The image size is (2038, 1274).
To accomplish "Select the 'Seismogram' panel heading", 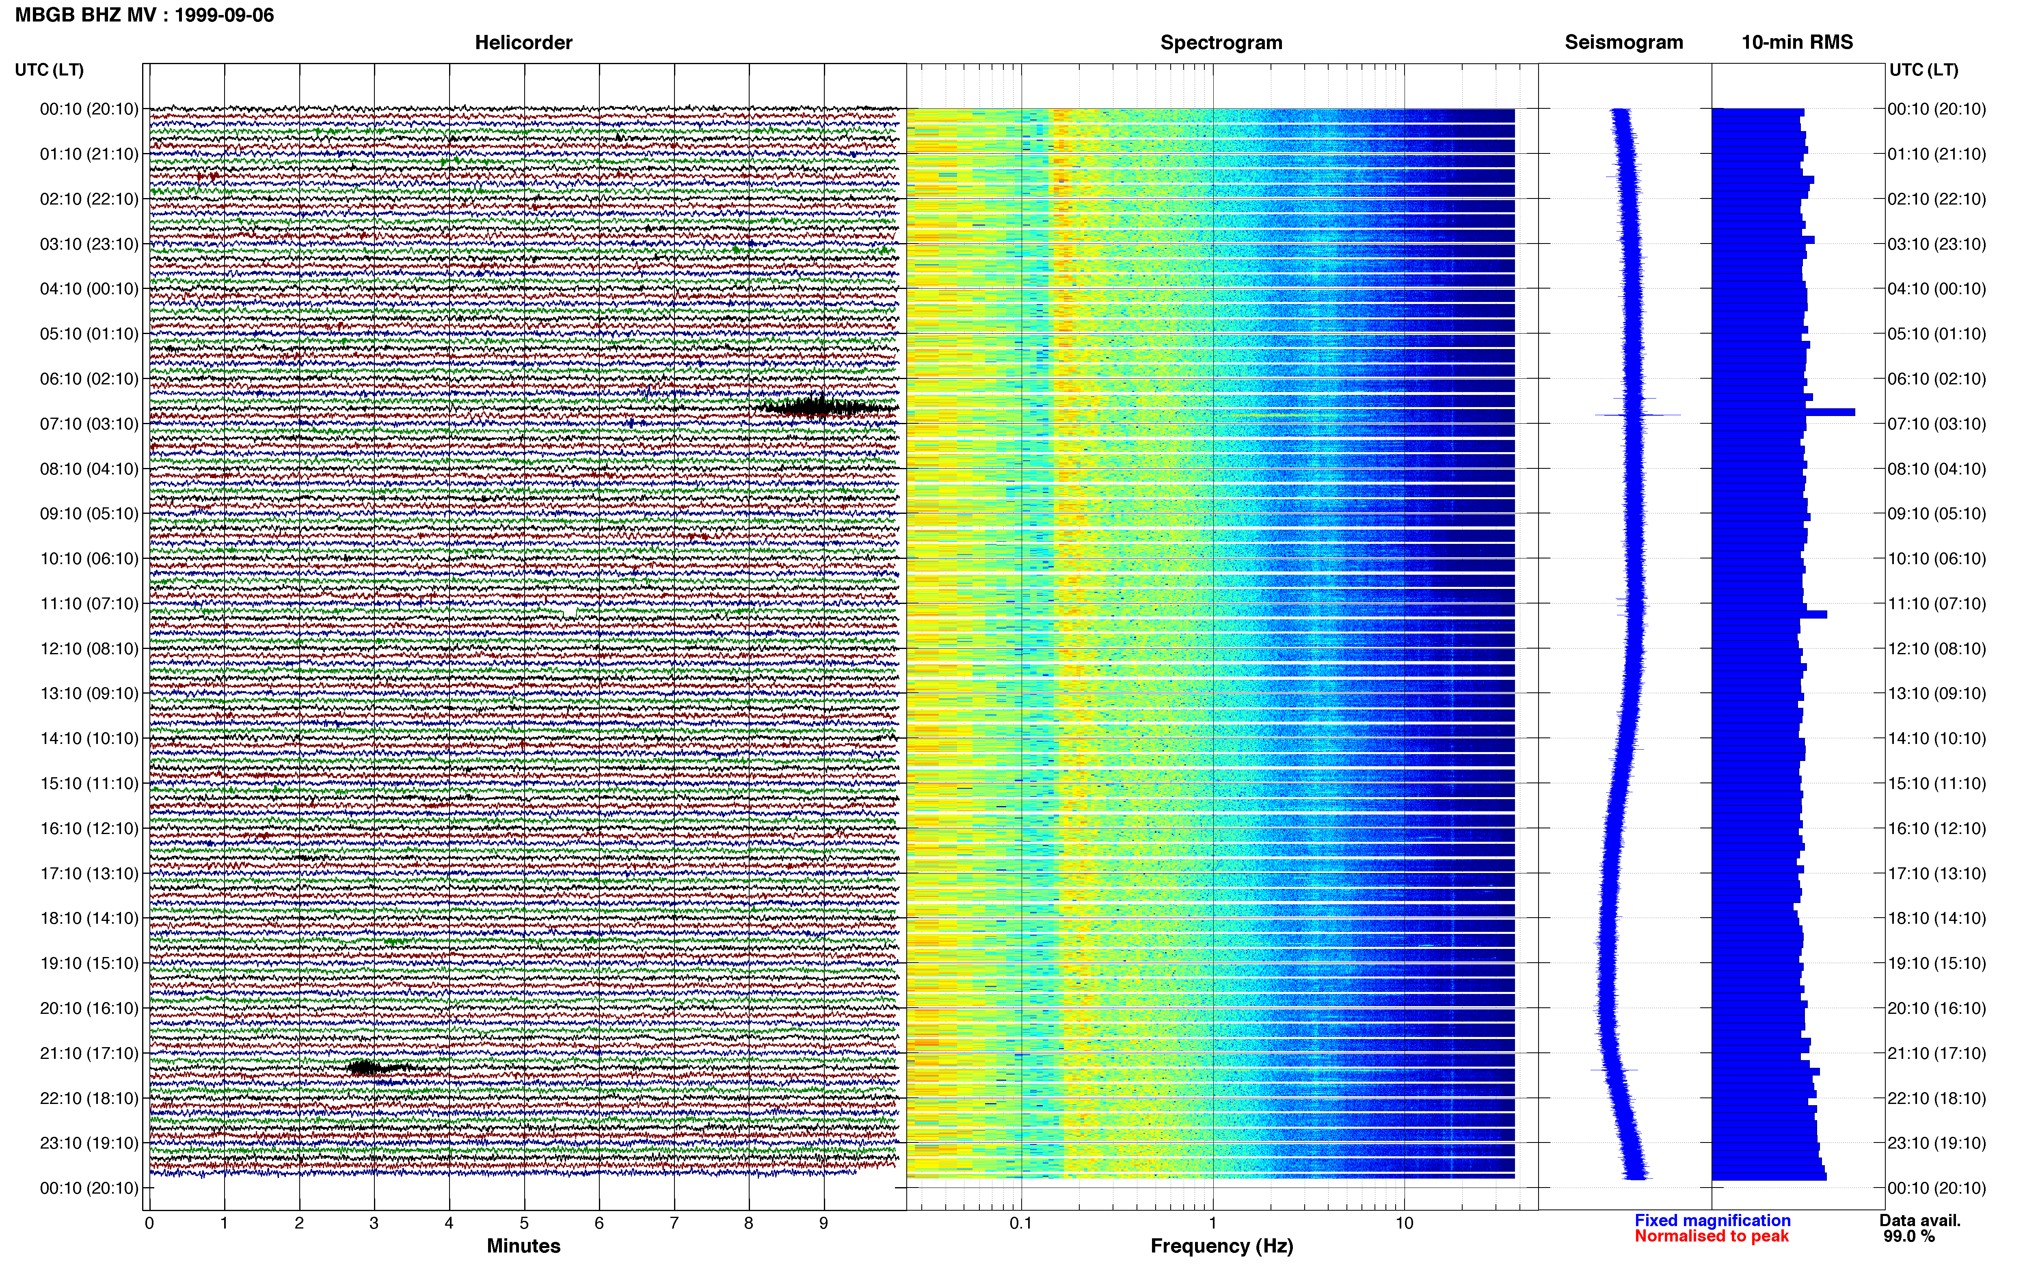I will click(1624, 42).
